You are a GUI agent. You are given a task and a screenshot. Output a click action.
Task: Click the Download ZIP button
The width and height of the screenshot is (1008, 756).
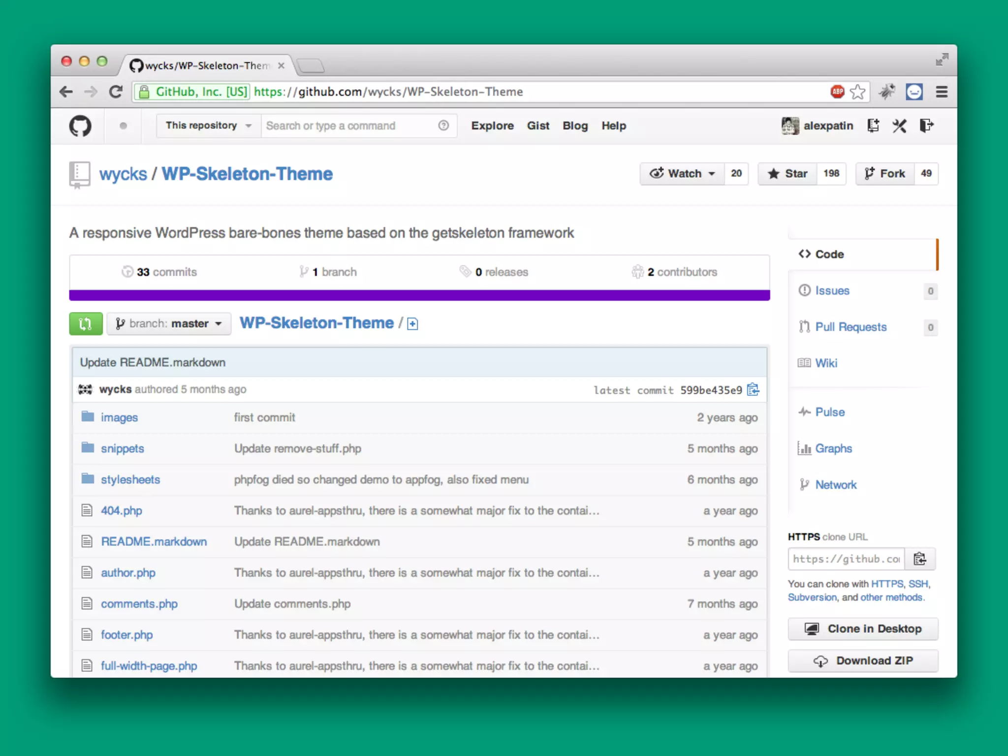click(863, 661)
